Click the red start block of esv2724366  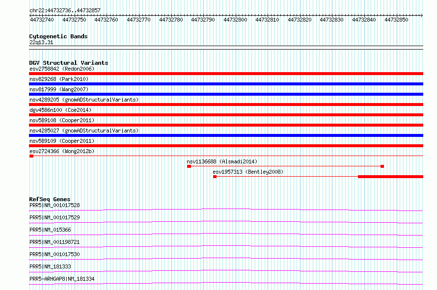point(31,156)
